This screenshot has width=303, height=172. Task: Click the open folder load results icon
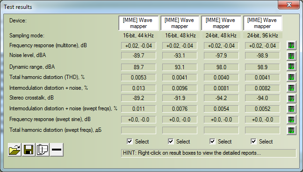[x=14, y=150]
